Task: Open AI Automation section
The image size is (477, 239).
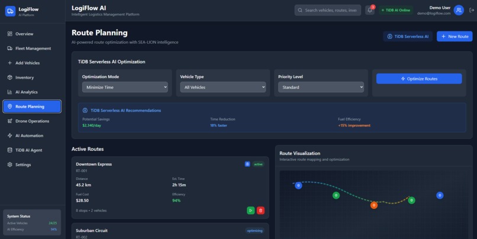Action: [32, 135]
